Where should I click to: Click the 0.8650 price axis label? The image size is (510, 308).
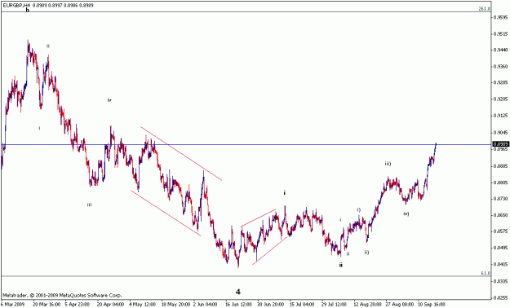[500, 215]
